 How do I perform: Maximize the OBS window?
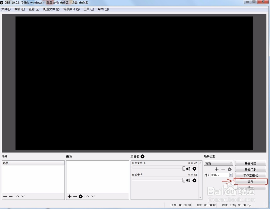pyautogui.click(x=254, y=2)
